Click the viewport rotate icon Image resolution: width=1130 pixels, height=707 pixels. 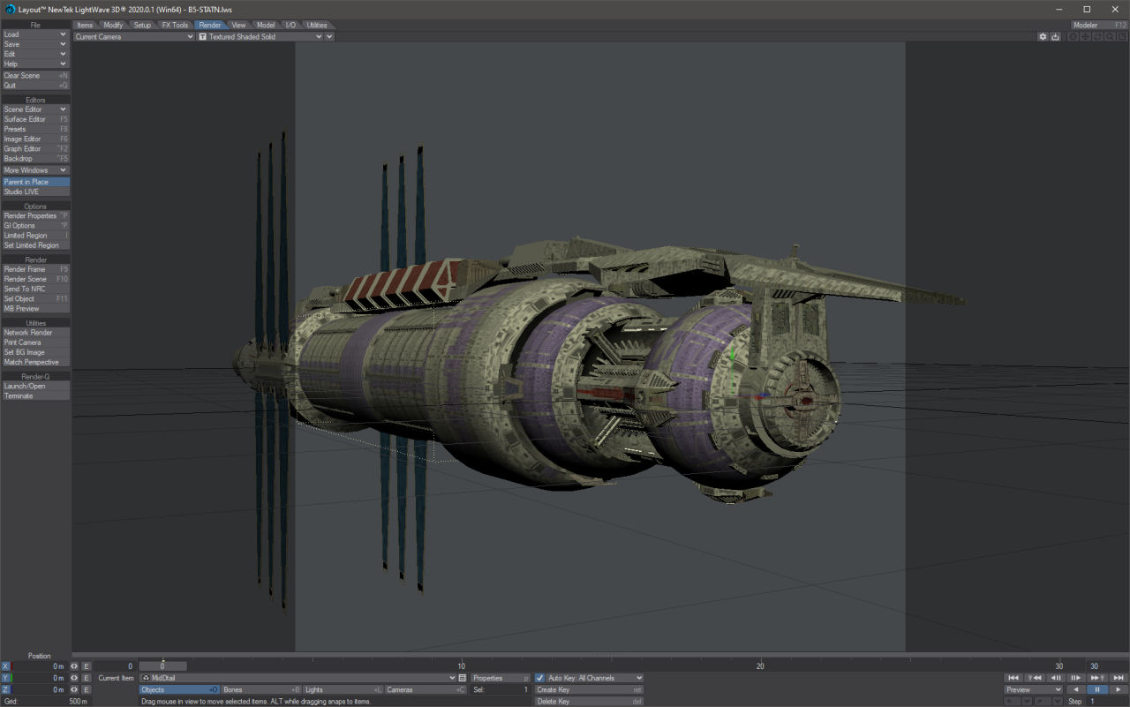pos(1097,36)
